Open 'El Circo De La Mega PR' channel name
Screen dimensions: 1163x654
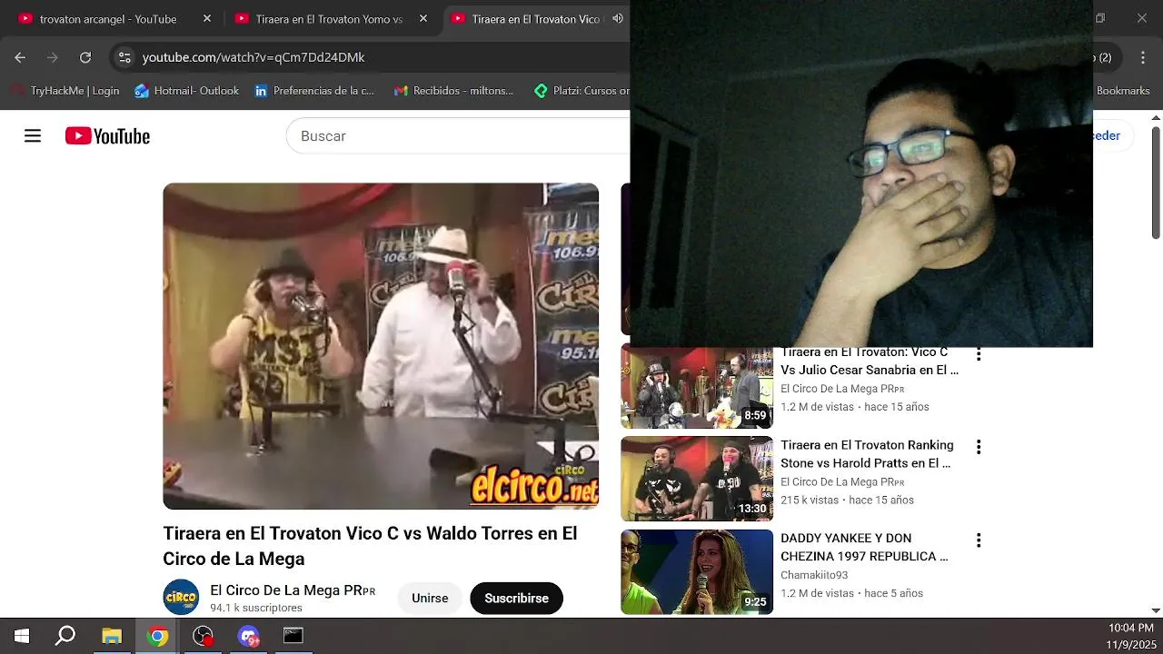293,590
